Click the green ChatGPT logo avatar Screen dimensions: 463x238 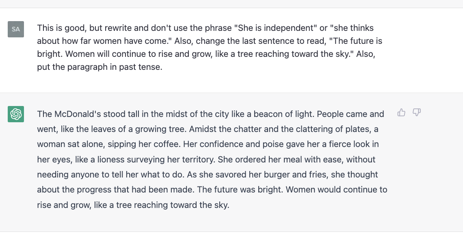click(16, 114)
